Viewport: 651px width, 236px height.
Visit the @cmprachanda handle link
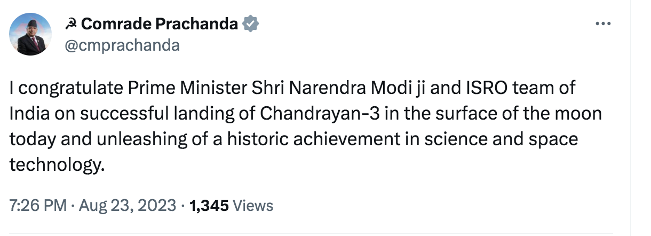(x=122, y=46)
